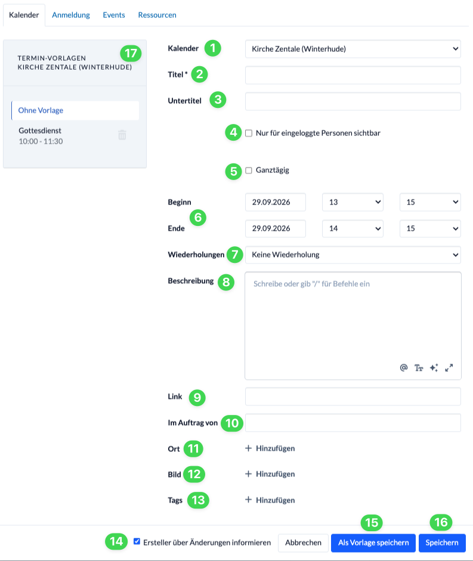Enable 'Nur für eingeloggte Personen sichtbar' checkbox

click(249, 133)
